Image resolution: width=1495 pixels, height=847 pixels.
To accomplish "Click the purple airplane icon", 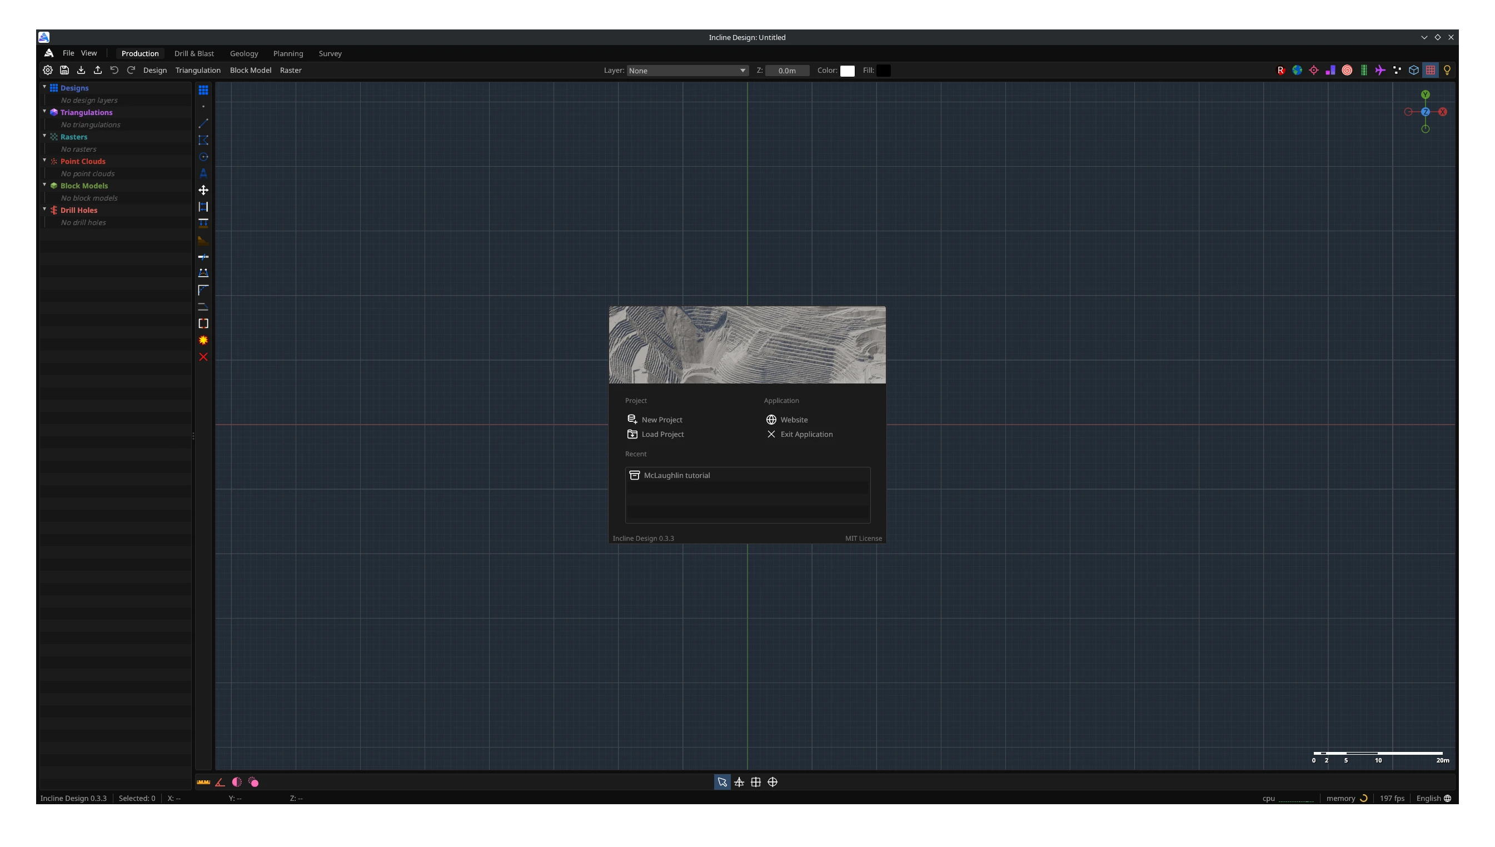I will click(x=1381, y=71).
